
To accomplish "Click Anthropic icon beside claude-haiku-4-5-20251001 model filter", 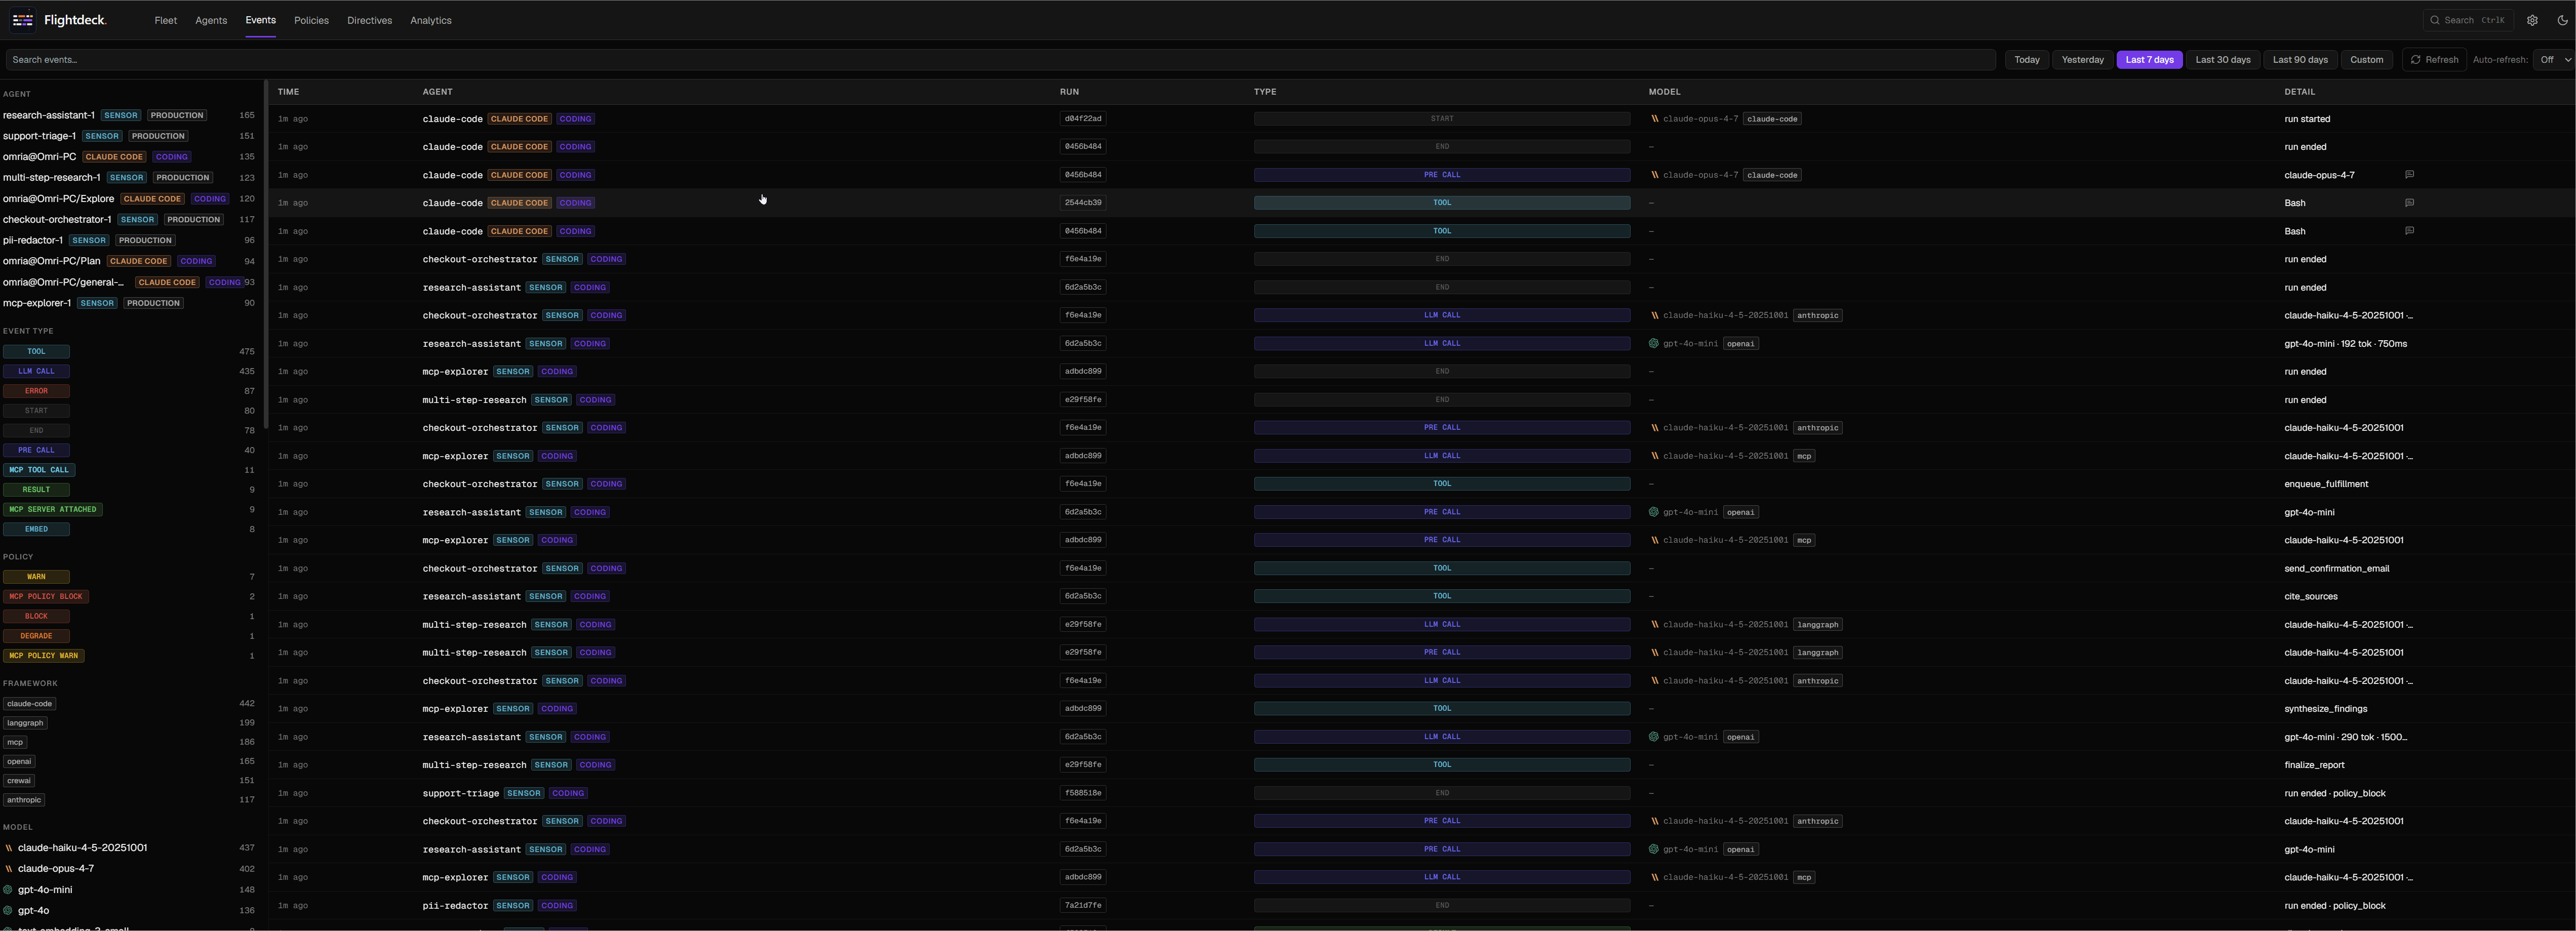I will tap(9, 848).
